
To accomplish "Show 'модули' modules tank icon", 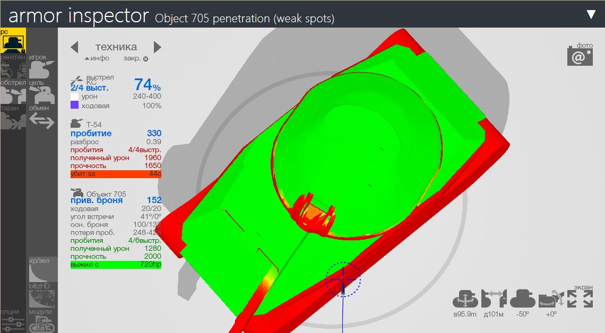I will [x=42, y=325].
